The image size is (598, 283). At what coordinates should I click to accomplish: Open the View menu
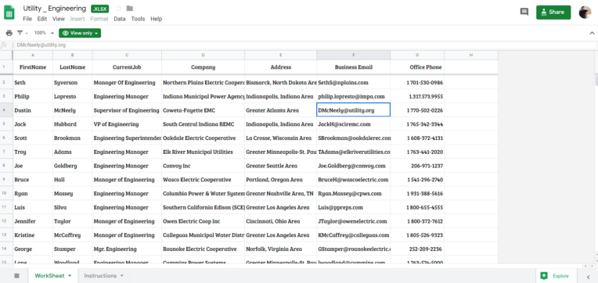[59, 19]
